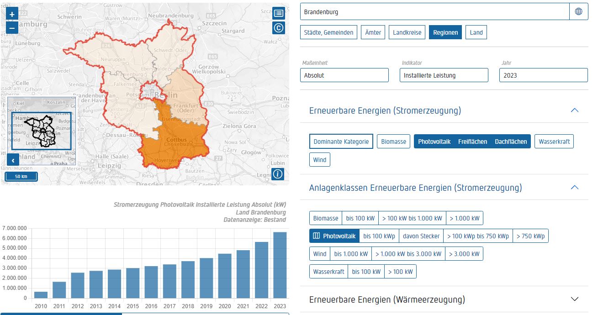This screenshot has height=315, width=614.
Task: Open the Jahr dropdown showing 2023
Action: coord(543,75)
